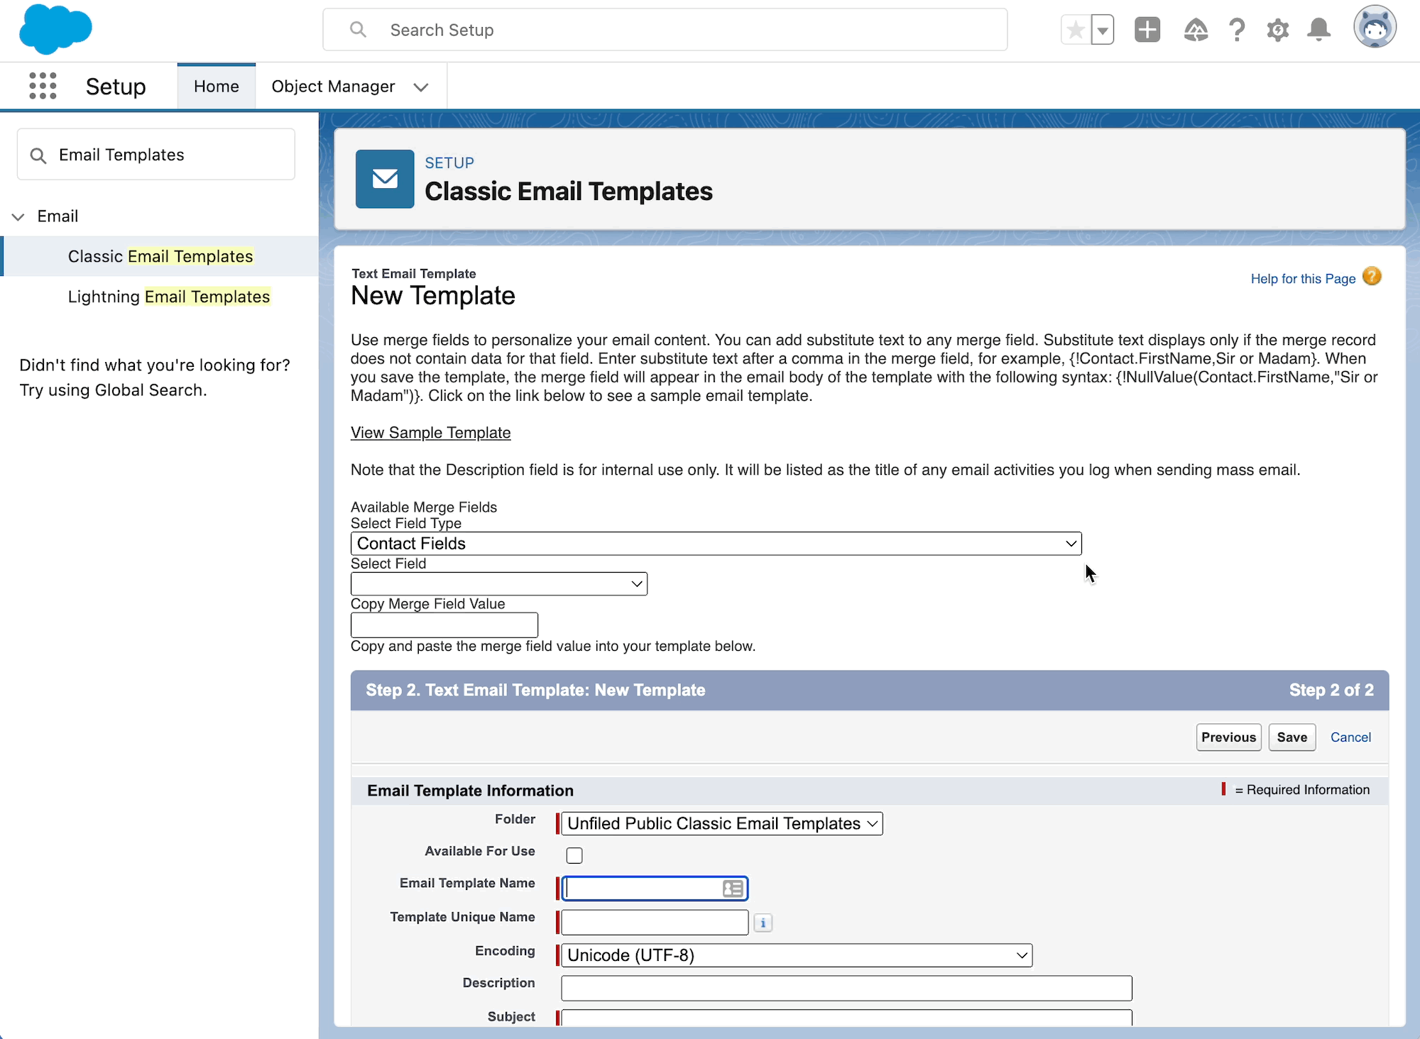Screen dimensions: 1420x1039
Task: Click the Search Setup magnifier icon
Action: click(359, 30)
